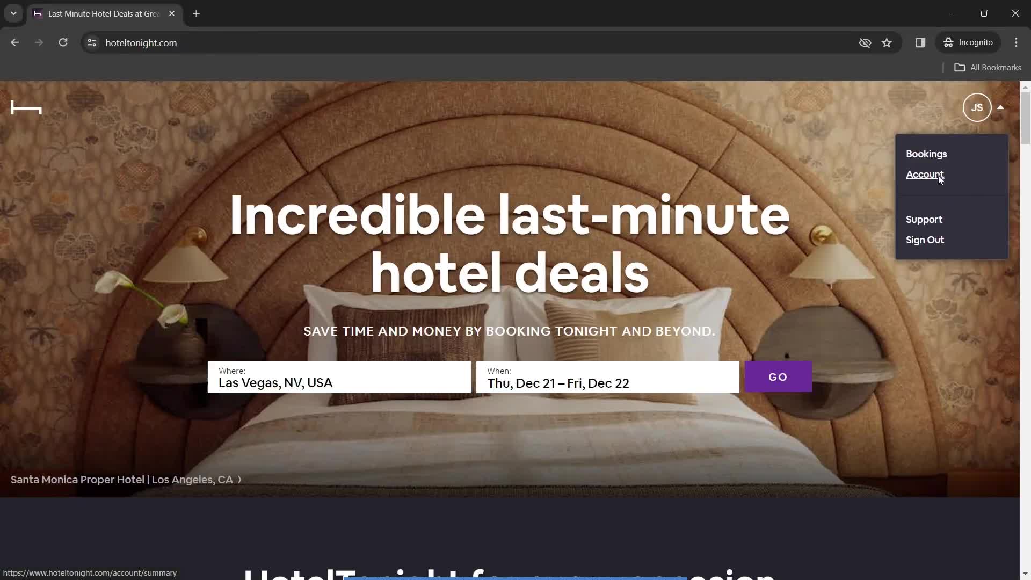Expand the Where location input field
The width and height of the screenshot is (1031, 580).
point(340,378)
